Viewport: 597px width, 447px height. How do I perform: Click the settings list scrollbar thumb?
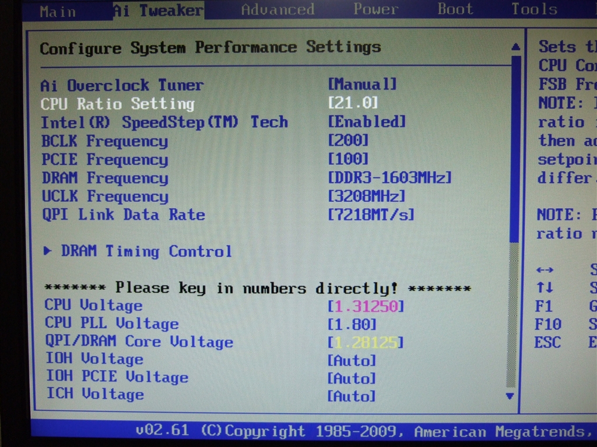(x=515, y=149)
